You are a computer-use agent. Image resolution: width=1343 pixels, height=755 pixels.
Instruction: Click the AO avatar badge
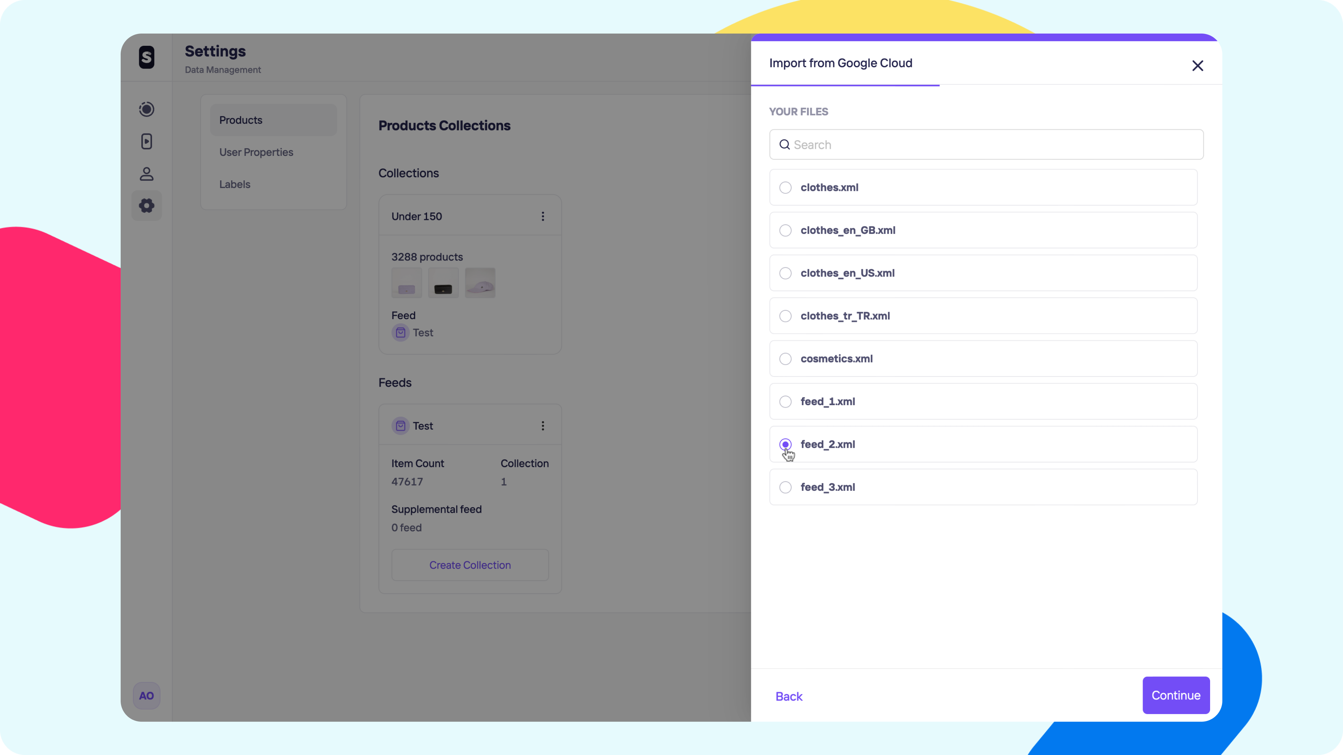147,696
